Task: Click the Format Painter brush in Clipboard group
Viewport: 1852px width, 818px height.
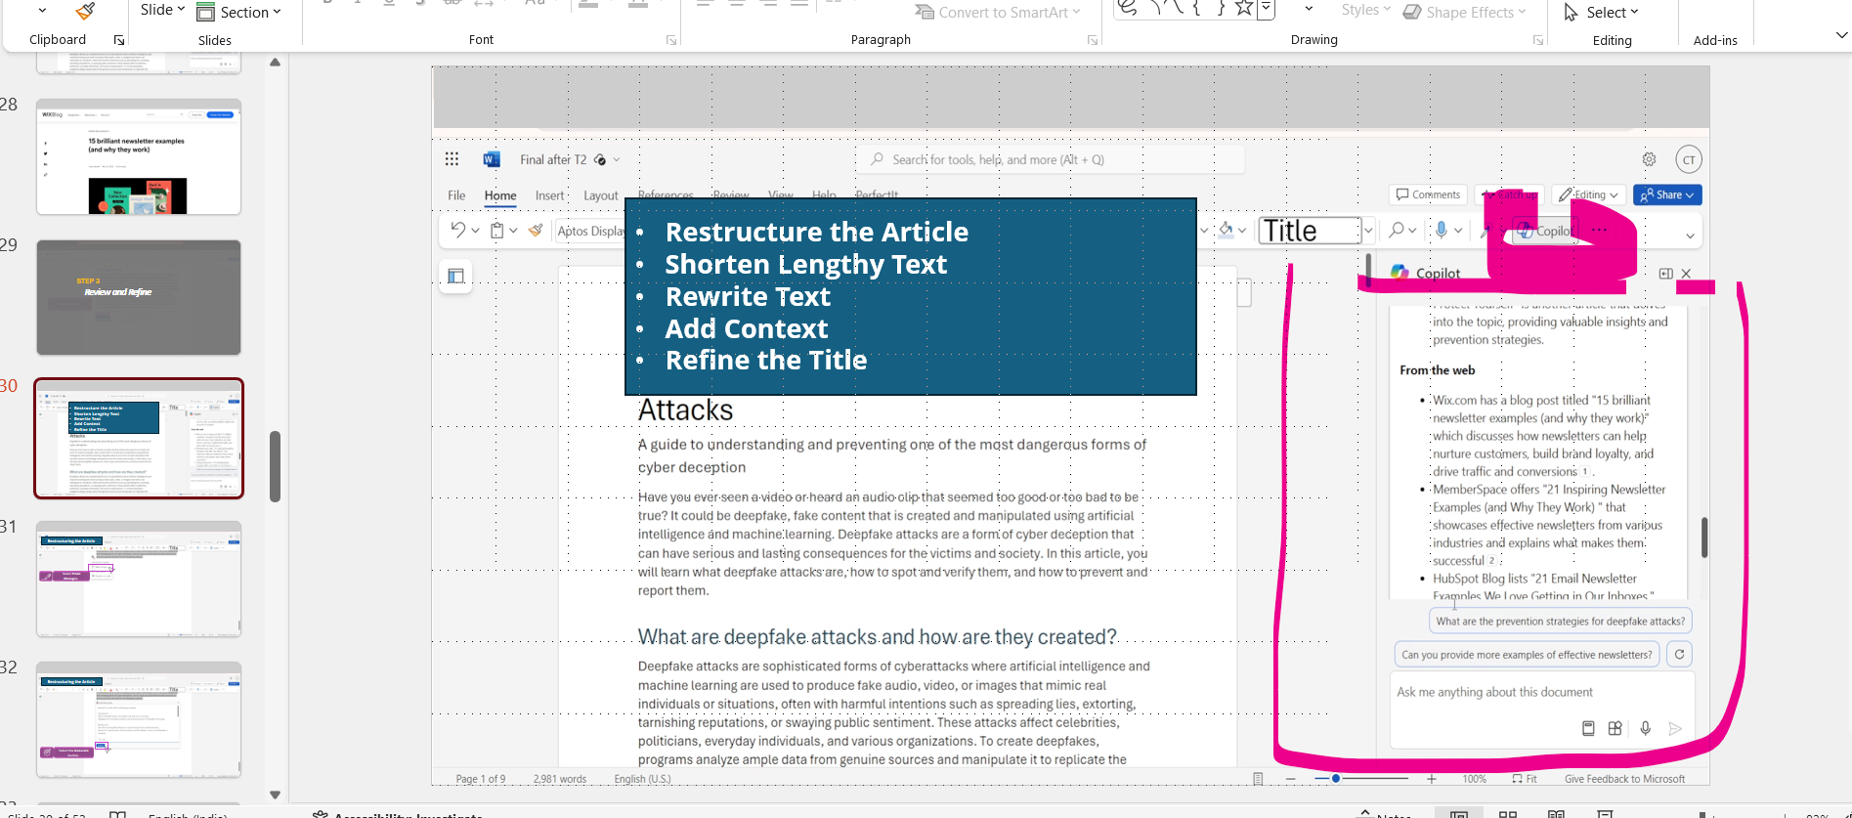Action: (x=86, y=11)
